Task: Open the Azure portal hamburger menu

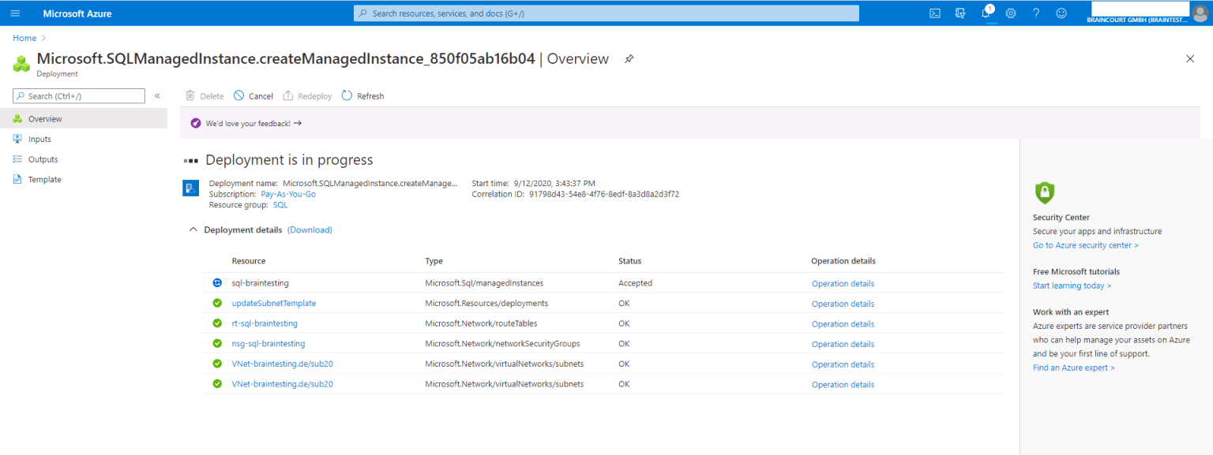Action: (x=15, y=13)
